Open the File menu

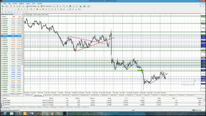click(x=5, y=4)
